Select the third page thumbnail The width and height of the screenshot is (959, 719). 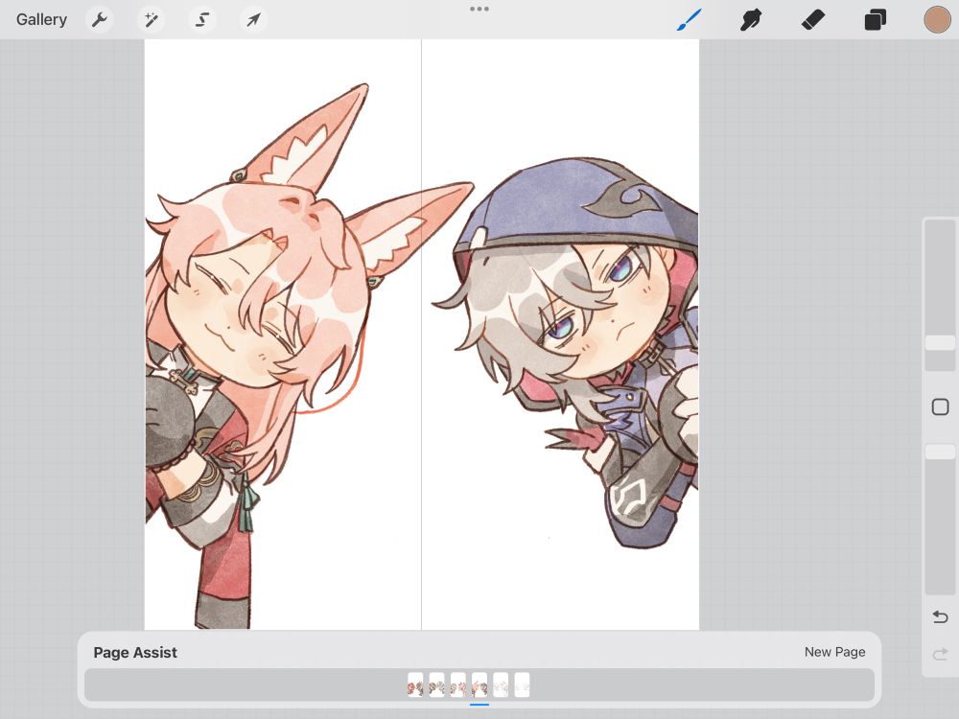(x=458, y=684)
